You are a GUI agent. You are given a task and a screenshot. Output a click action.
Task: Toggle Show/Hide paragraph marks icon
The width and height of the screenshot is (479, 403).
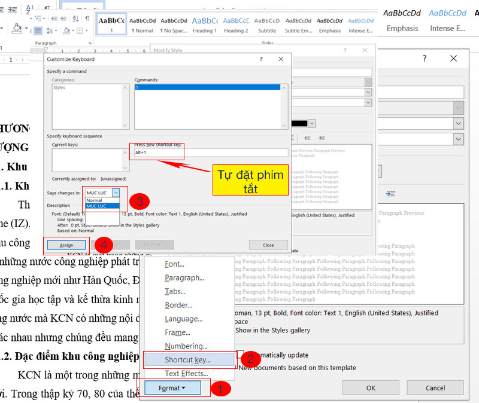tap(87, 18)
